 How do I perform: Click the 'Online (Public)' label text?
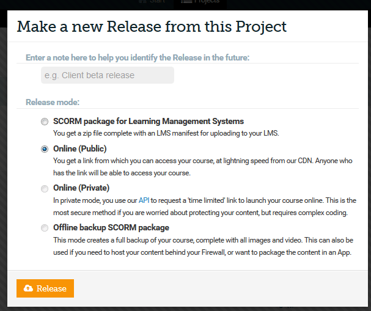[x=80, y=148]
